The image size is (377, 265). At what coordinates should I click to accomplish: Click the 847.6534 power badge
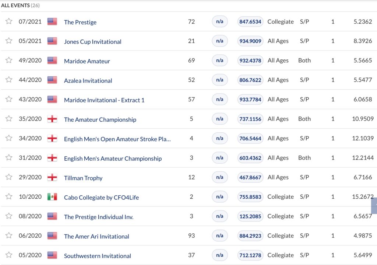250,22
